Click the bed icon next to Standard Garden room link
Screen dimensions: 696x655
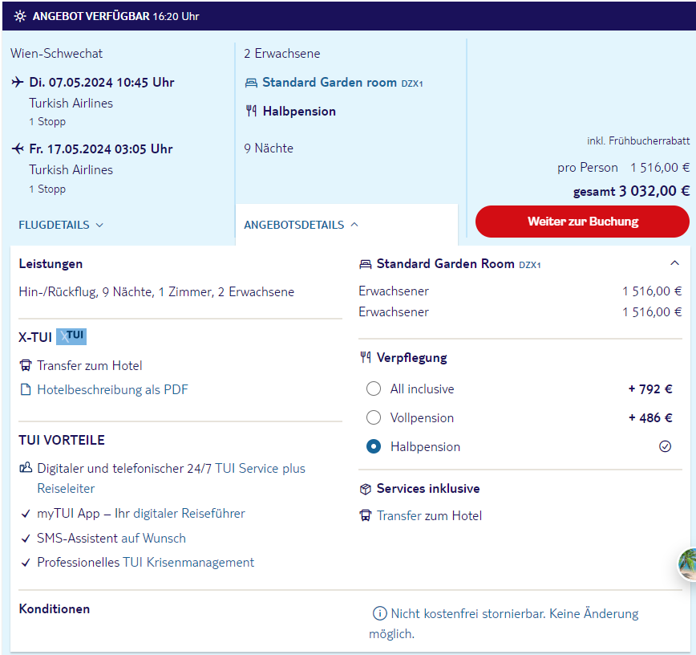tap(251, 83)
